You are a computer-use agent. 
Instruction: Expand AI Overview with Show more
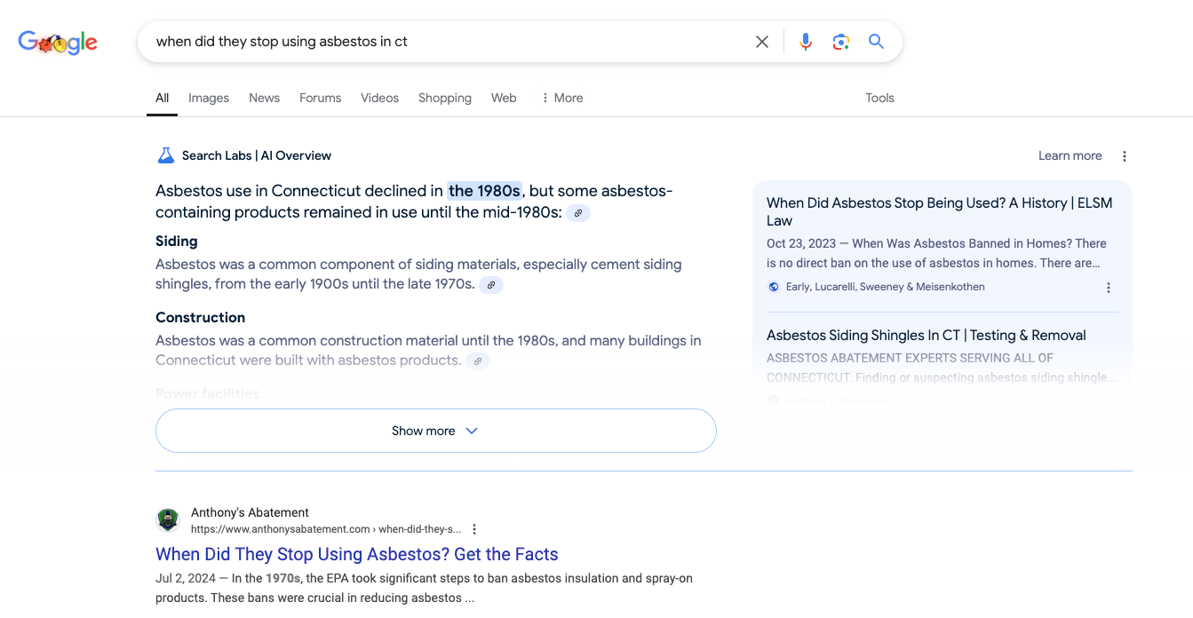pyautogui.click(x=436, y=431)
